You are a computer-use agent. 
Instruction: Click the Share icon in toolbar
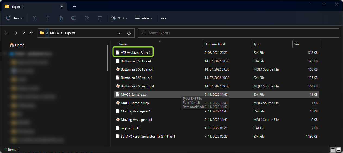tap(87, 18)
